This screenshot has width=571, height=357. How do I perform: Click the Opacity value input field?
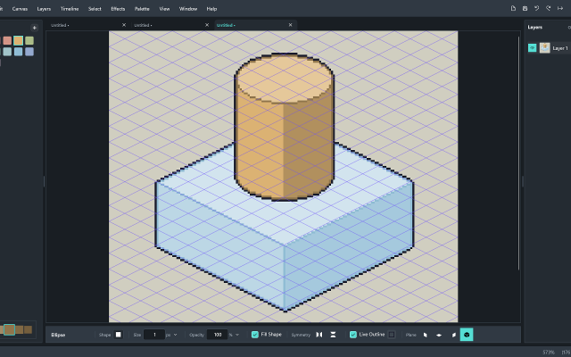(218, 335)
